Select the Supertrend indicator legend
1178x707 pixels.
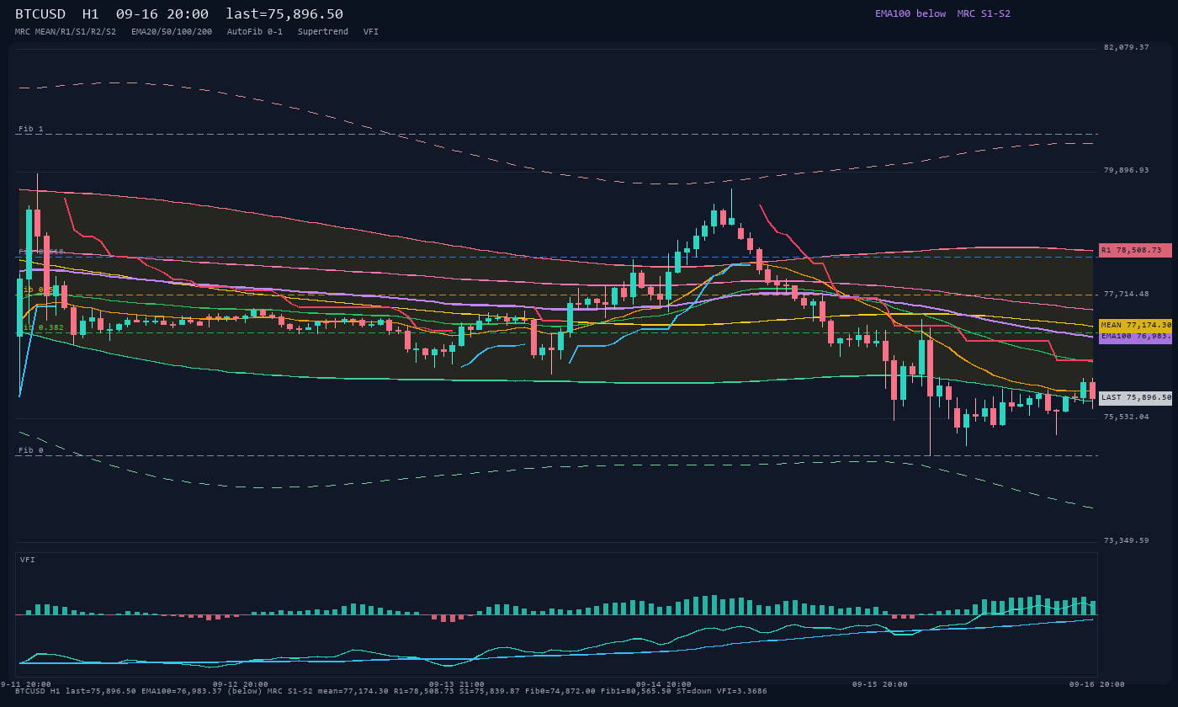pyautogui.click(x=323, y=31)
